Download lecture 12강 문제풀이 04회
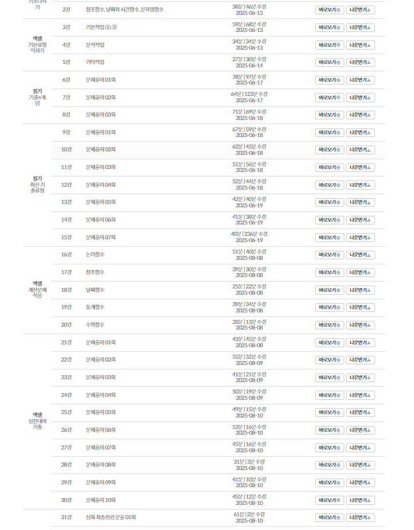Image resolution: width=414 pixels, height=530 pixels. coord(360,185)
